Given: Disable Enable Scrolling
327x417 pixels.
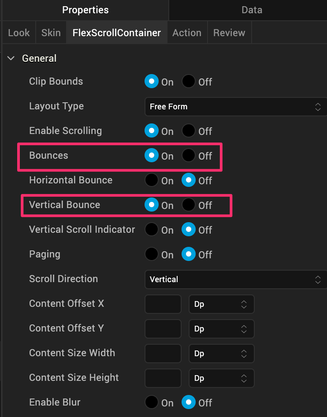Looking at the screenshot, I should coord(188,130).
